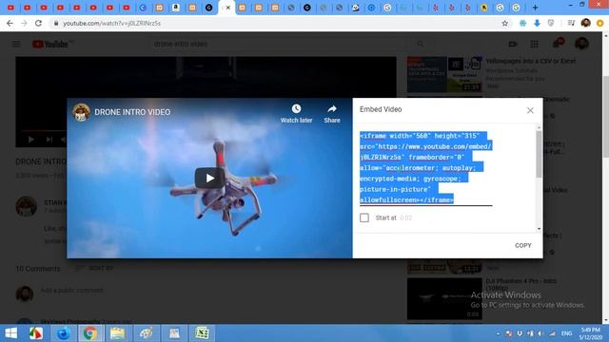This screenshot has height=342, width=609.
Task: Show hidden system tray icons
Action: coord(498,333)
